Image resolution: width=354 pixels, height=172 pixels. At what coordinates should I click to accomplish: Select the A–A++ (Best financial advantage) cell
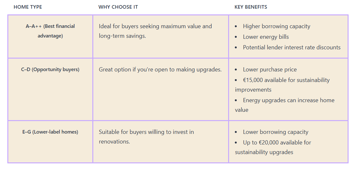pyautogui.click(x=50, y=31)
